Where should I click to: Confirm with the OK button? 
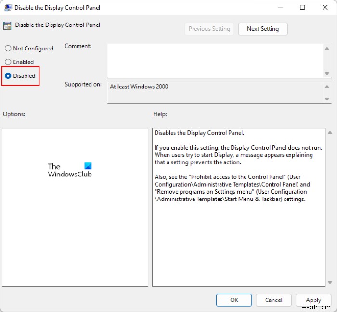pyautogui.click(x=234, y=300)
